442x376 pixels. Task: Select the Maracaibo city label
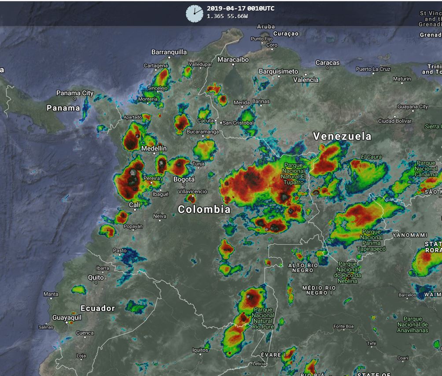(x=233, y=59)
